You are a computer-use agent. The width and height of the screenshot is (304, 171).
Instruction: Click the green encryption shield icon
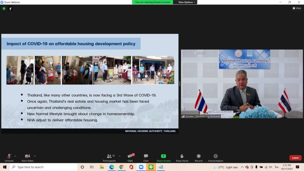[x=4, y=8]
